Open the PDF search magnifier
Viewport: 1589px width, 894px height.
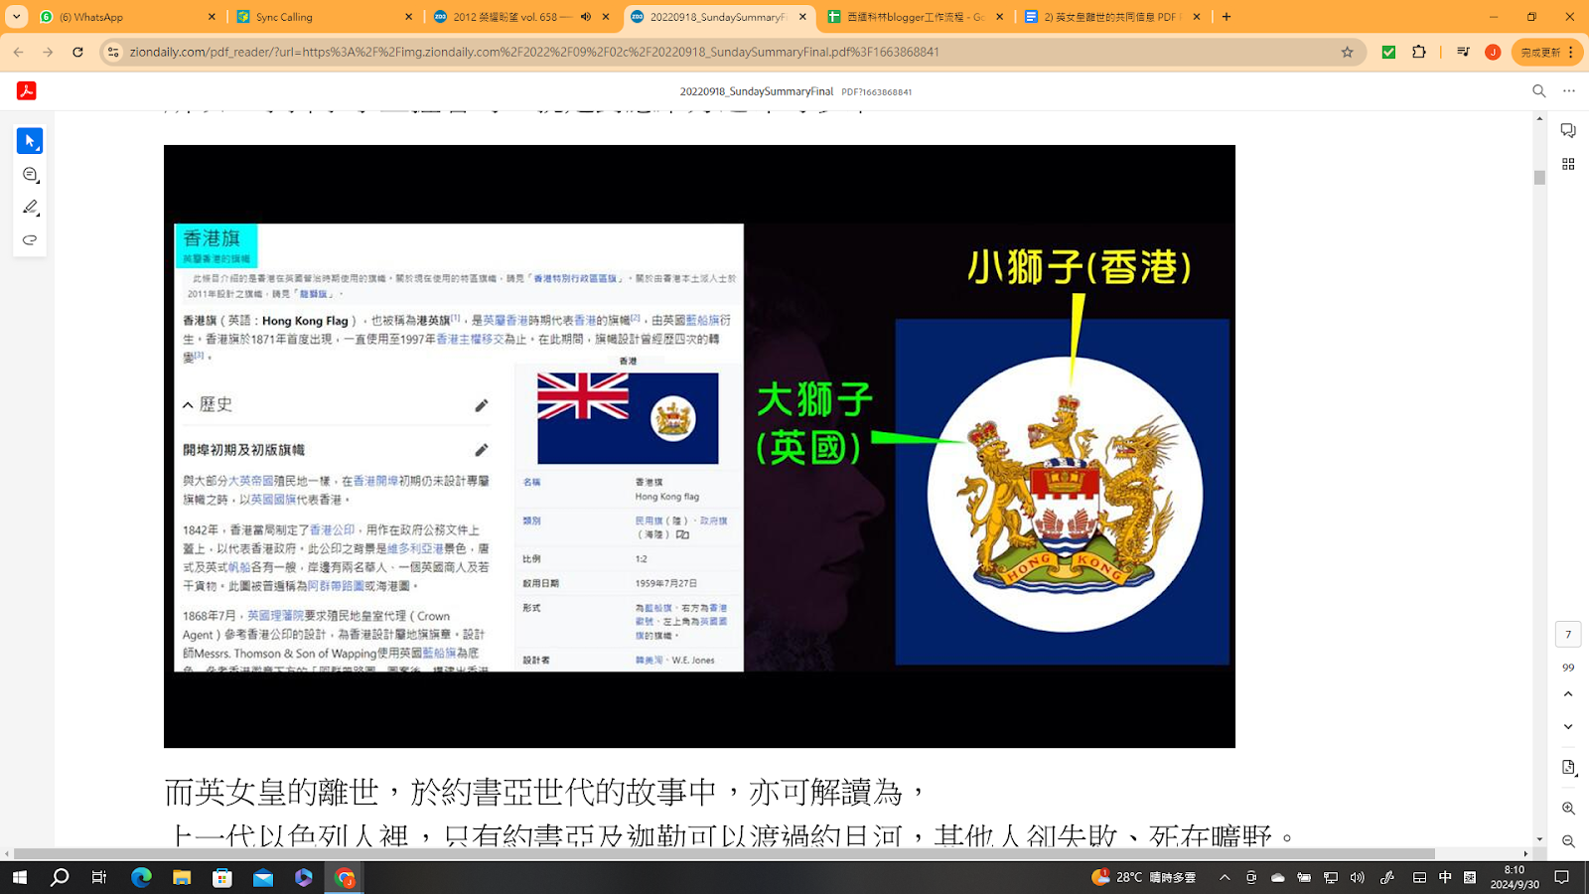click(1539, 90)
